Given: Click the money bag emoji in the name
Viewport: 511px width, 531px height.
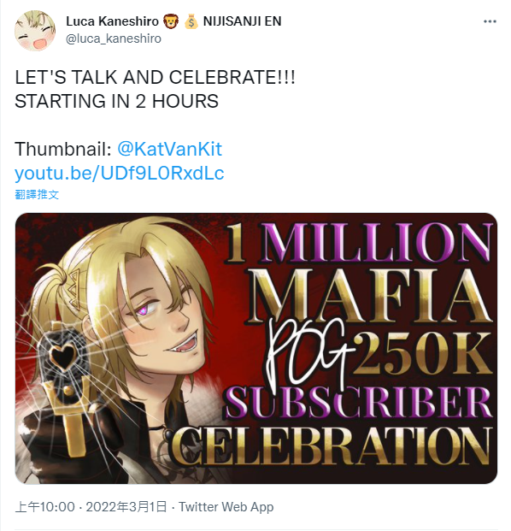Looking at the screenshot, I should tap(191, 21).
